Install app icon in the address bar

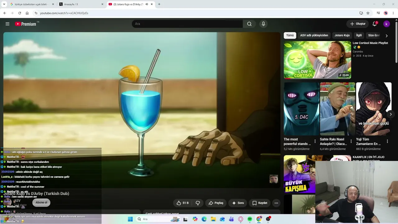pyautogui.click(x=361, y=13)
